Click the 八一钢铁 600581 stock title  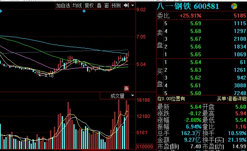tap(188, 7)
